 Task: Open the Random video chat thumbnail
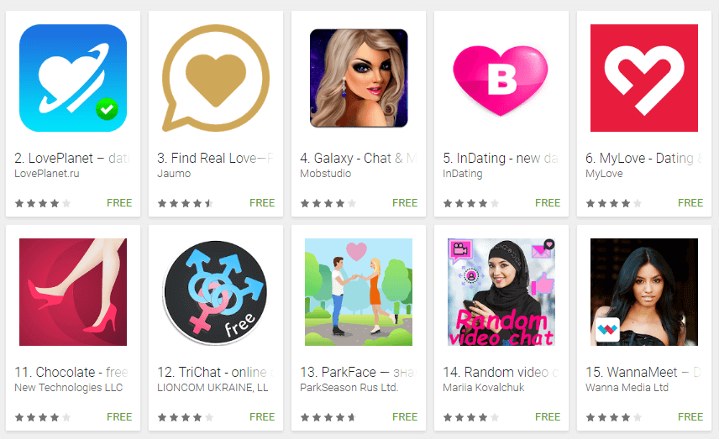tap(501, 292)
